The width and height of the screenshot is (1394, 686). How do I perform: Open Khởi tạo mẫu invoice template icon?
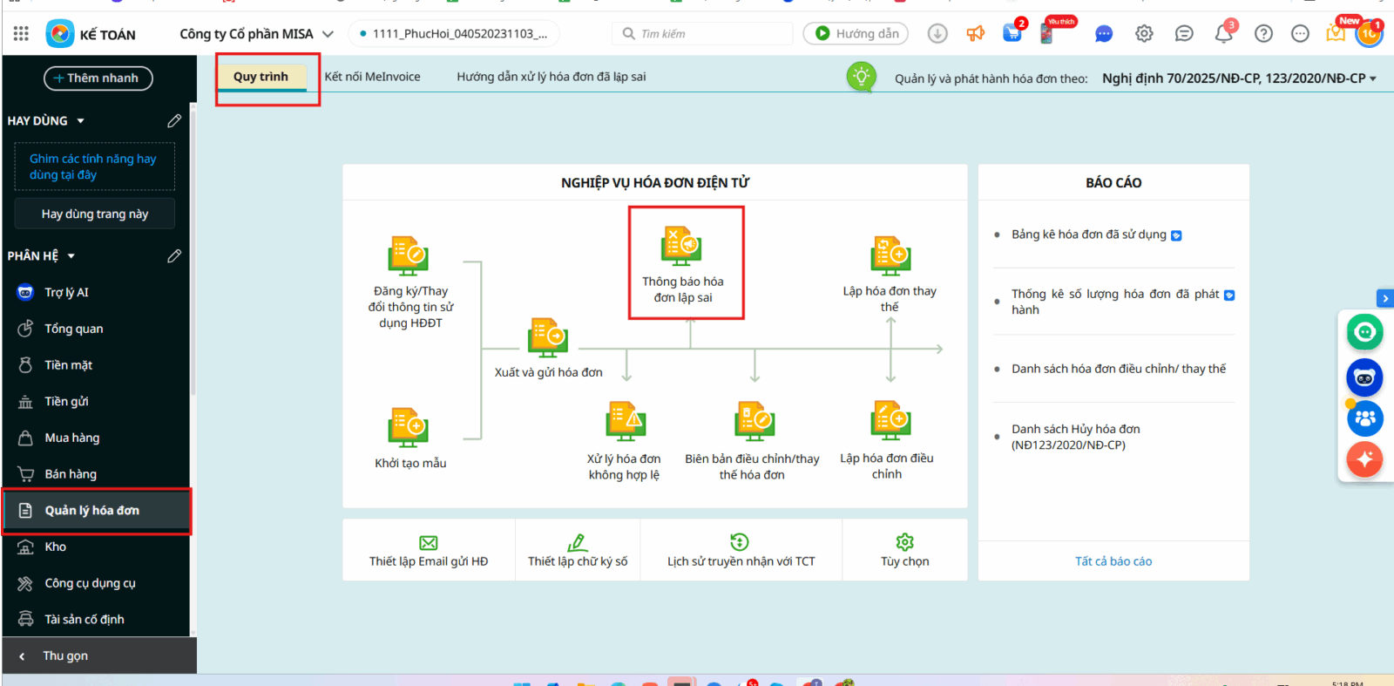408,428
